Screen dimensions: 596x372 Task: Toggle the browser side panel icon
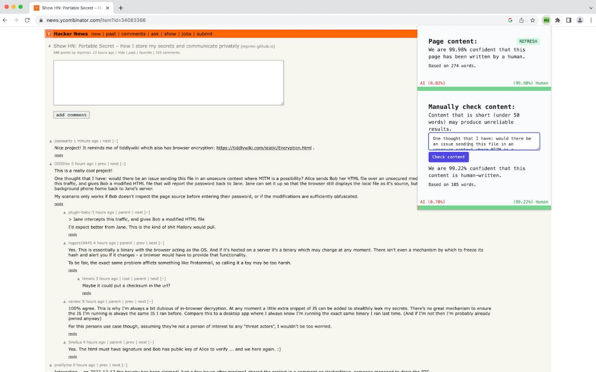(569, 20)
